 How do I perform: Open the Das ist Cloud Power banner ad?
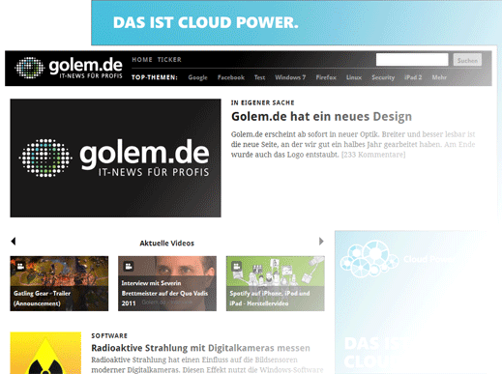coord(296,22)
